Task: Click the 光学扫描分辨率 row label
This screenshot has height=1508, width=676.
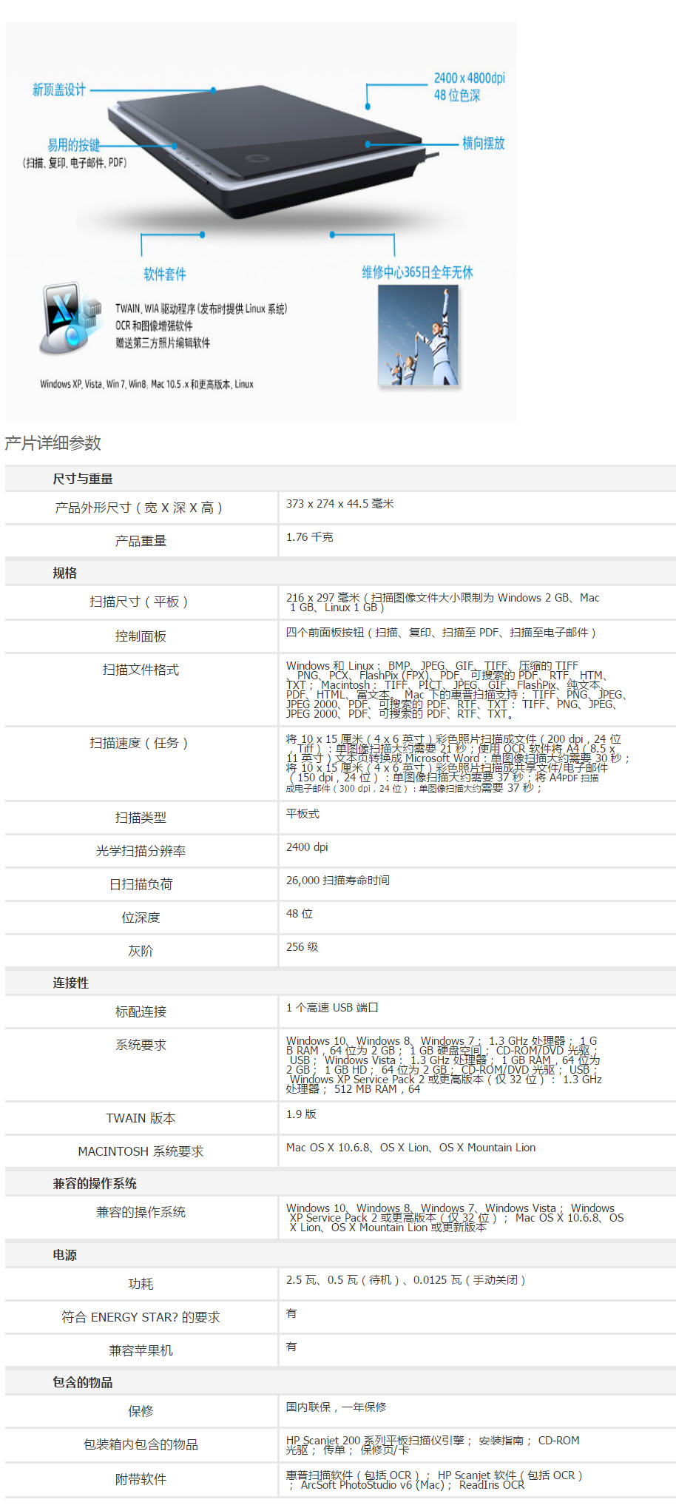Action: (141, 851)
